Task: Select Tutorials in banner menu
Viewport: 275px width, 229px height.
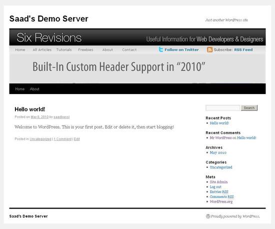Action: [x=64, y=50]
